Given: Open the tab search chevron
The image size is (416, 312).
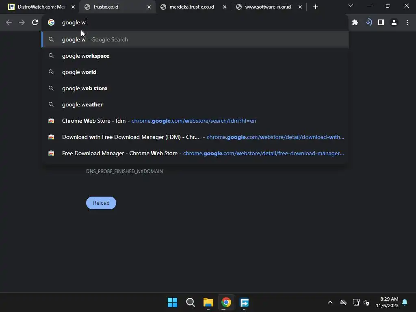Looking at the screenshot, I should pyautogui.click(x=351, y=6).
